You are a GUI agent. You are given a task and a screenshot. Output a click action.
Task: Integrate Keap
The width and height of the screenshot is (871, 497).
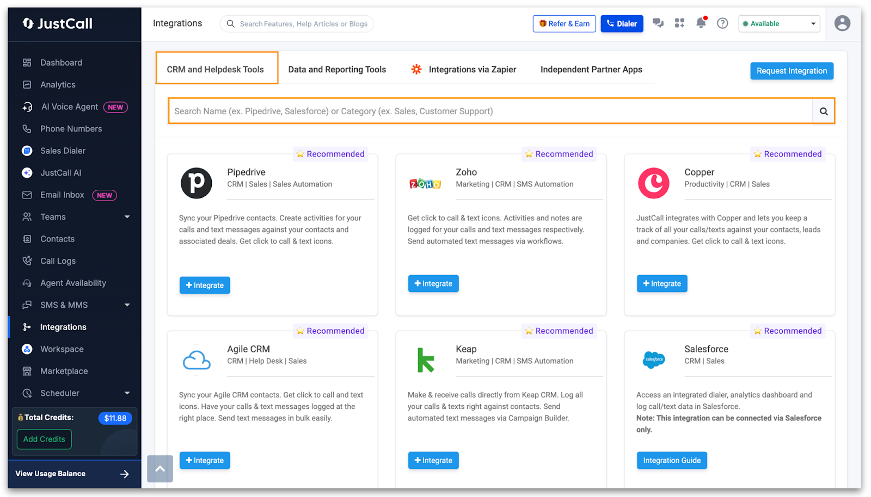433,460
